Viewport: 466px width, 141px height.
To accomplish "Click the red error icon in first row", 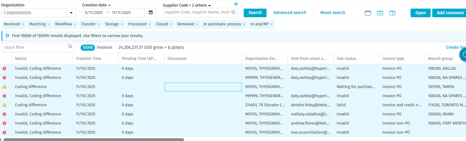I will 5,68.
